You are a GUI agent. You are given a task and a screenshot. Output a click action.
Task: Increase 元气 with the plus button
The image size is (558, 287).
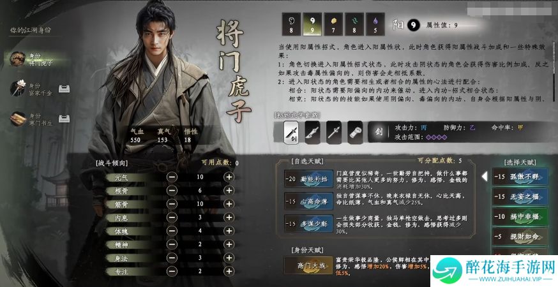(x=229, y=177)
